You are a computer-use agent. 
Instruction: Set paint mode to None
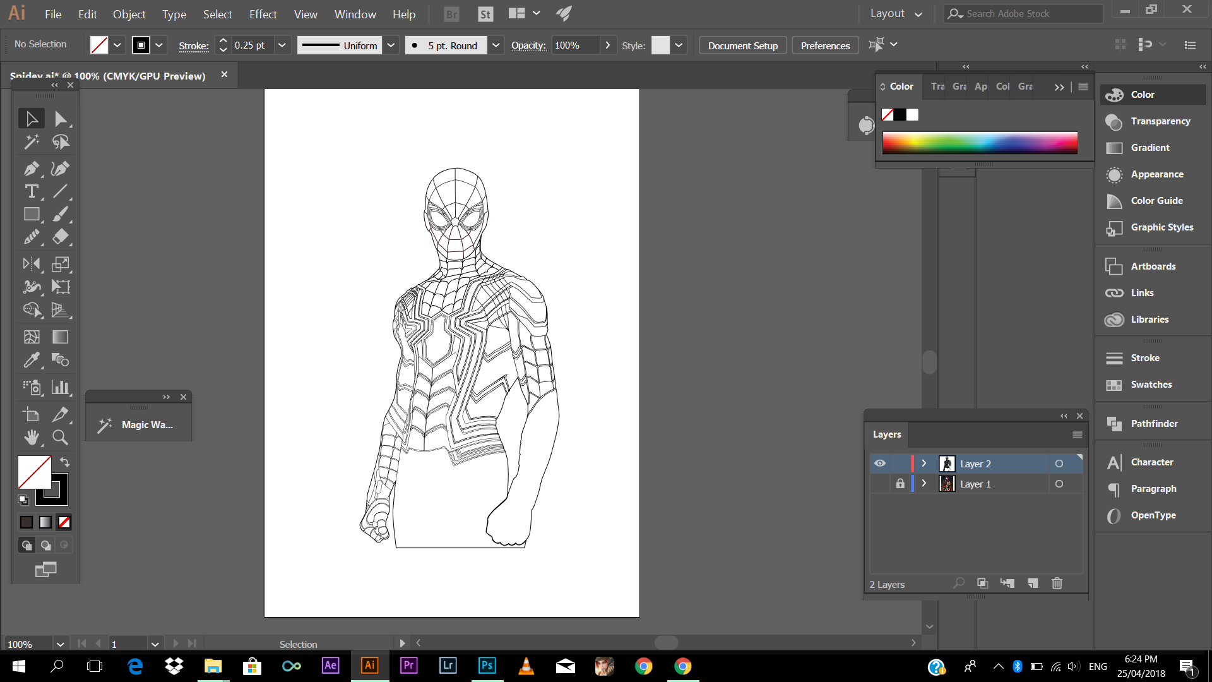tap(64, 522)
